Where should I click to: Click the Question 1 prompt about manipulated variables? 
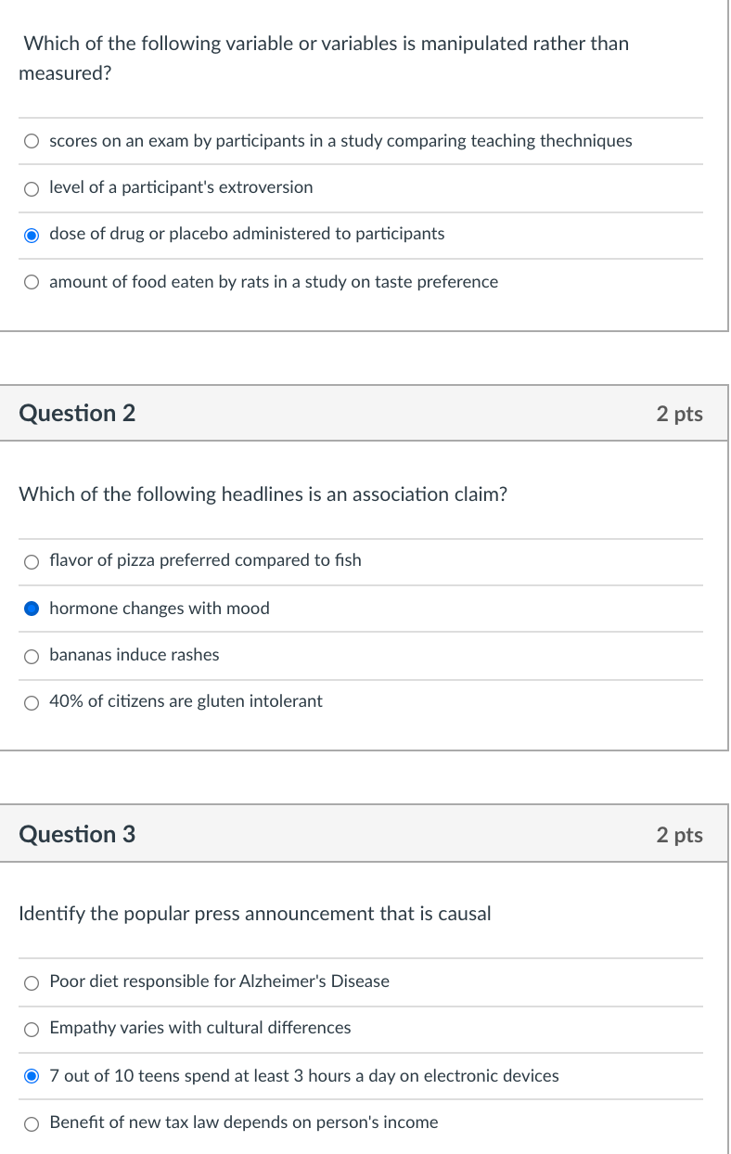coord(325,58)
